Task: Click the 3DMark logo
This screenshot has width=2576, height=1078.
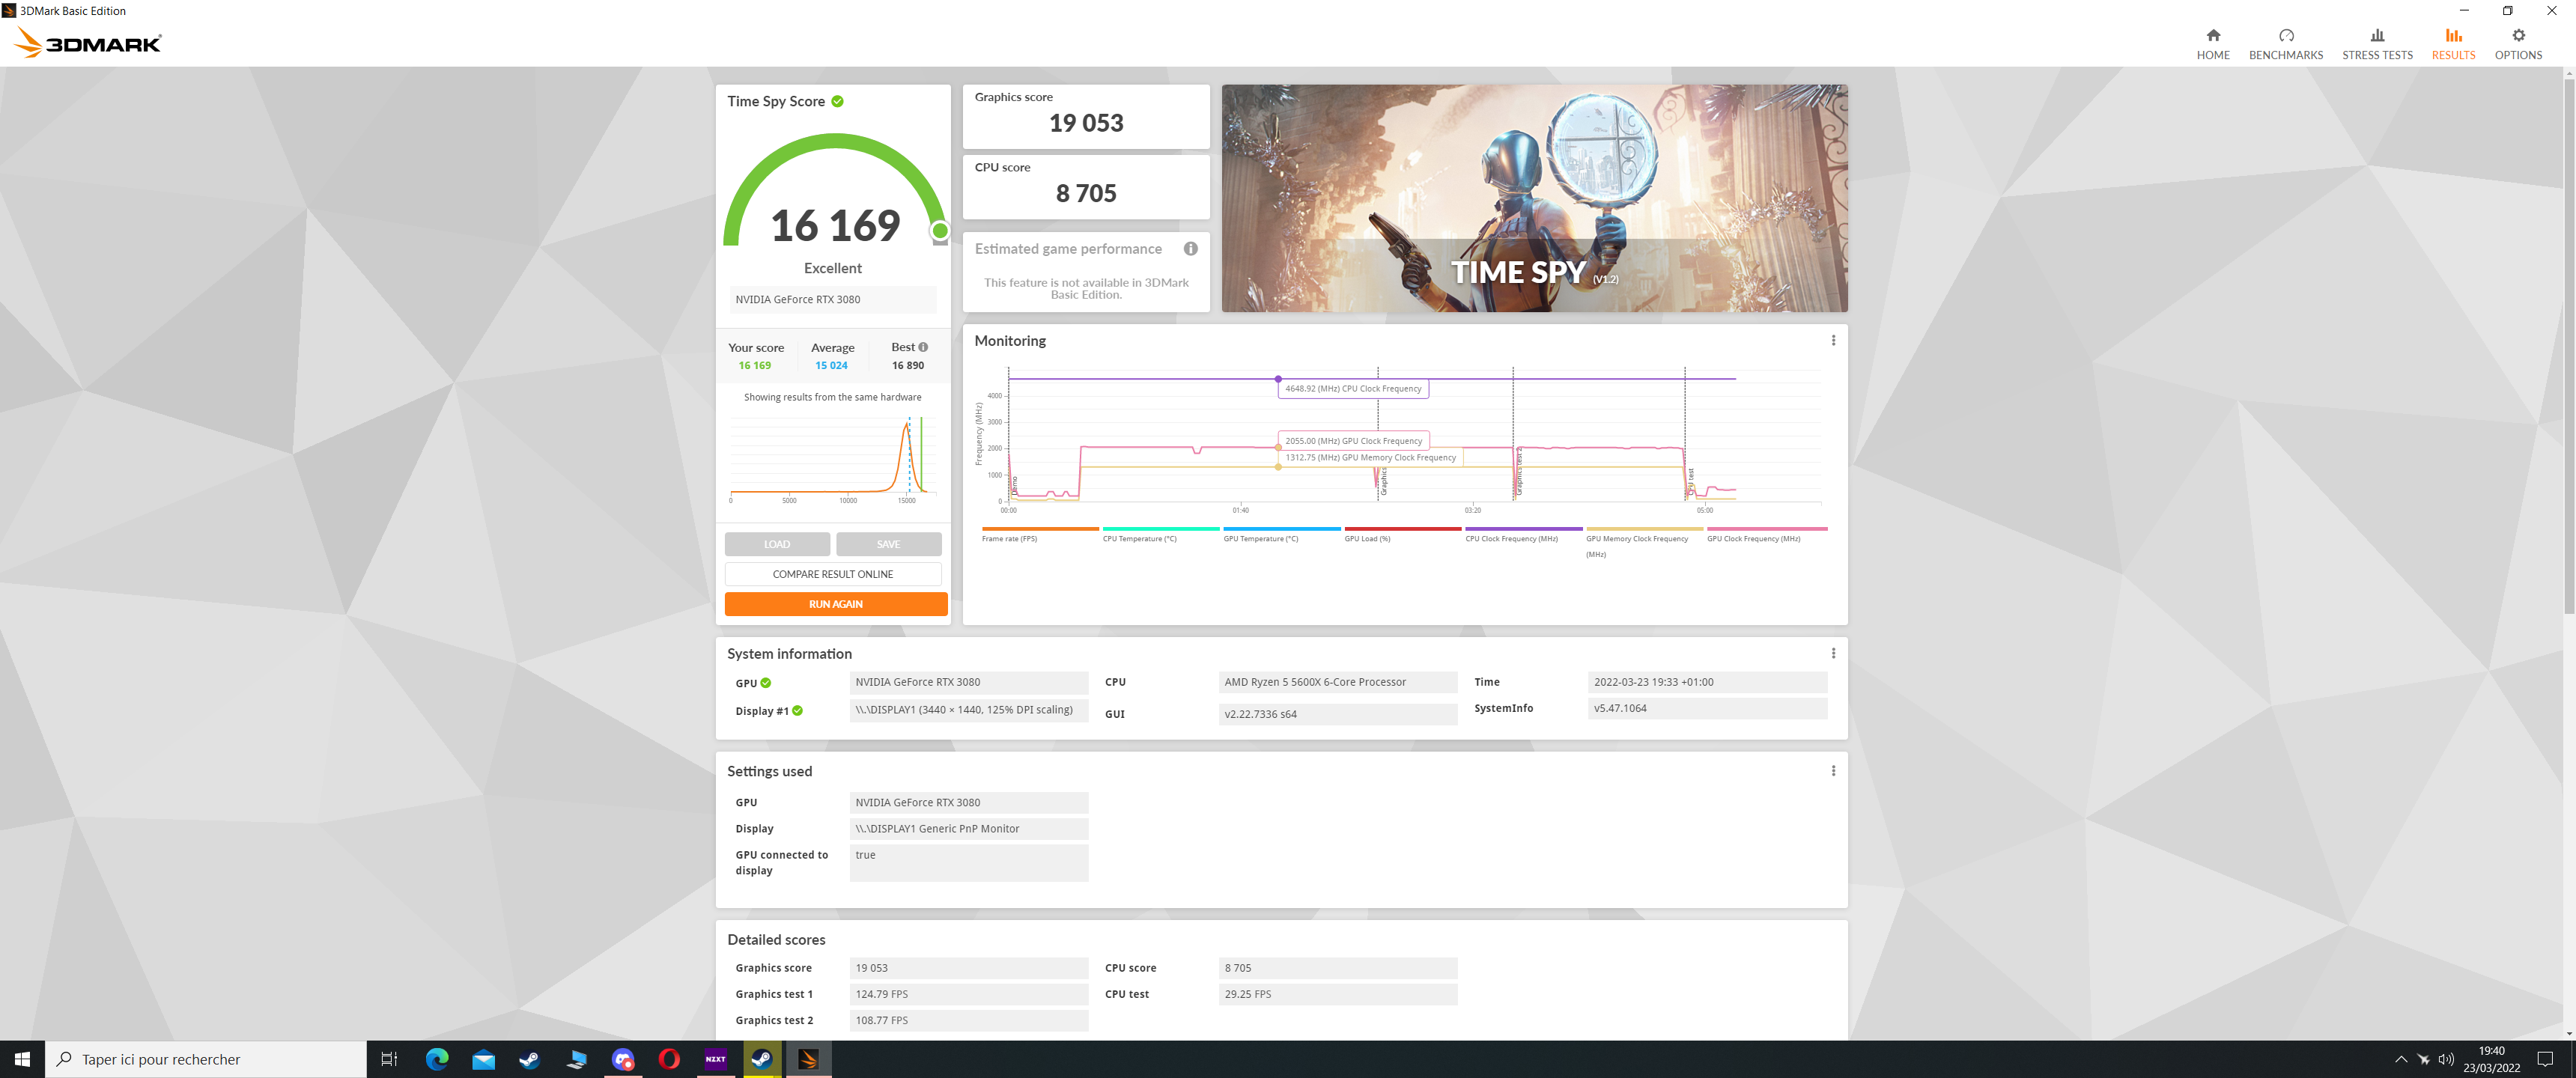Action: coord(88,43)
